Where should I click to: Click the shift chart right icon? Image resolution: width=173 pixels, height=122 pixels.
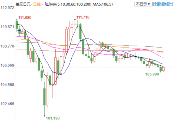[165, 4]
